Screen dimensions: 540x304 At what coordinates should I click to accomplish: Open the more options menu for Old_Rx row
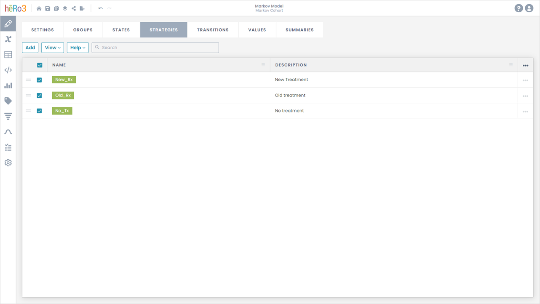[525, 96]
